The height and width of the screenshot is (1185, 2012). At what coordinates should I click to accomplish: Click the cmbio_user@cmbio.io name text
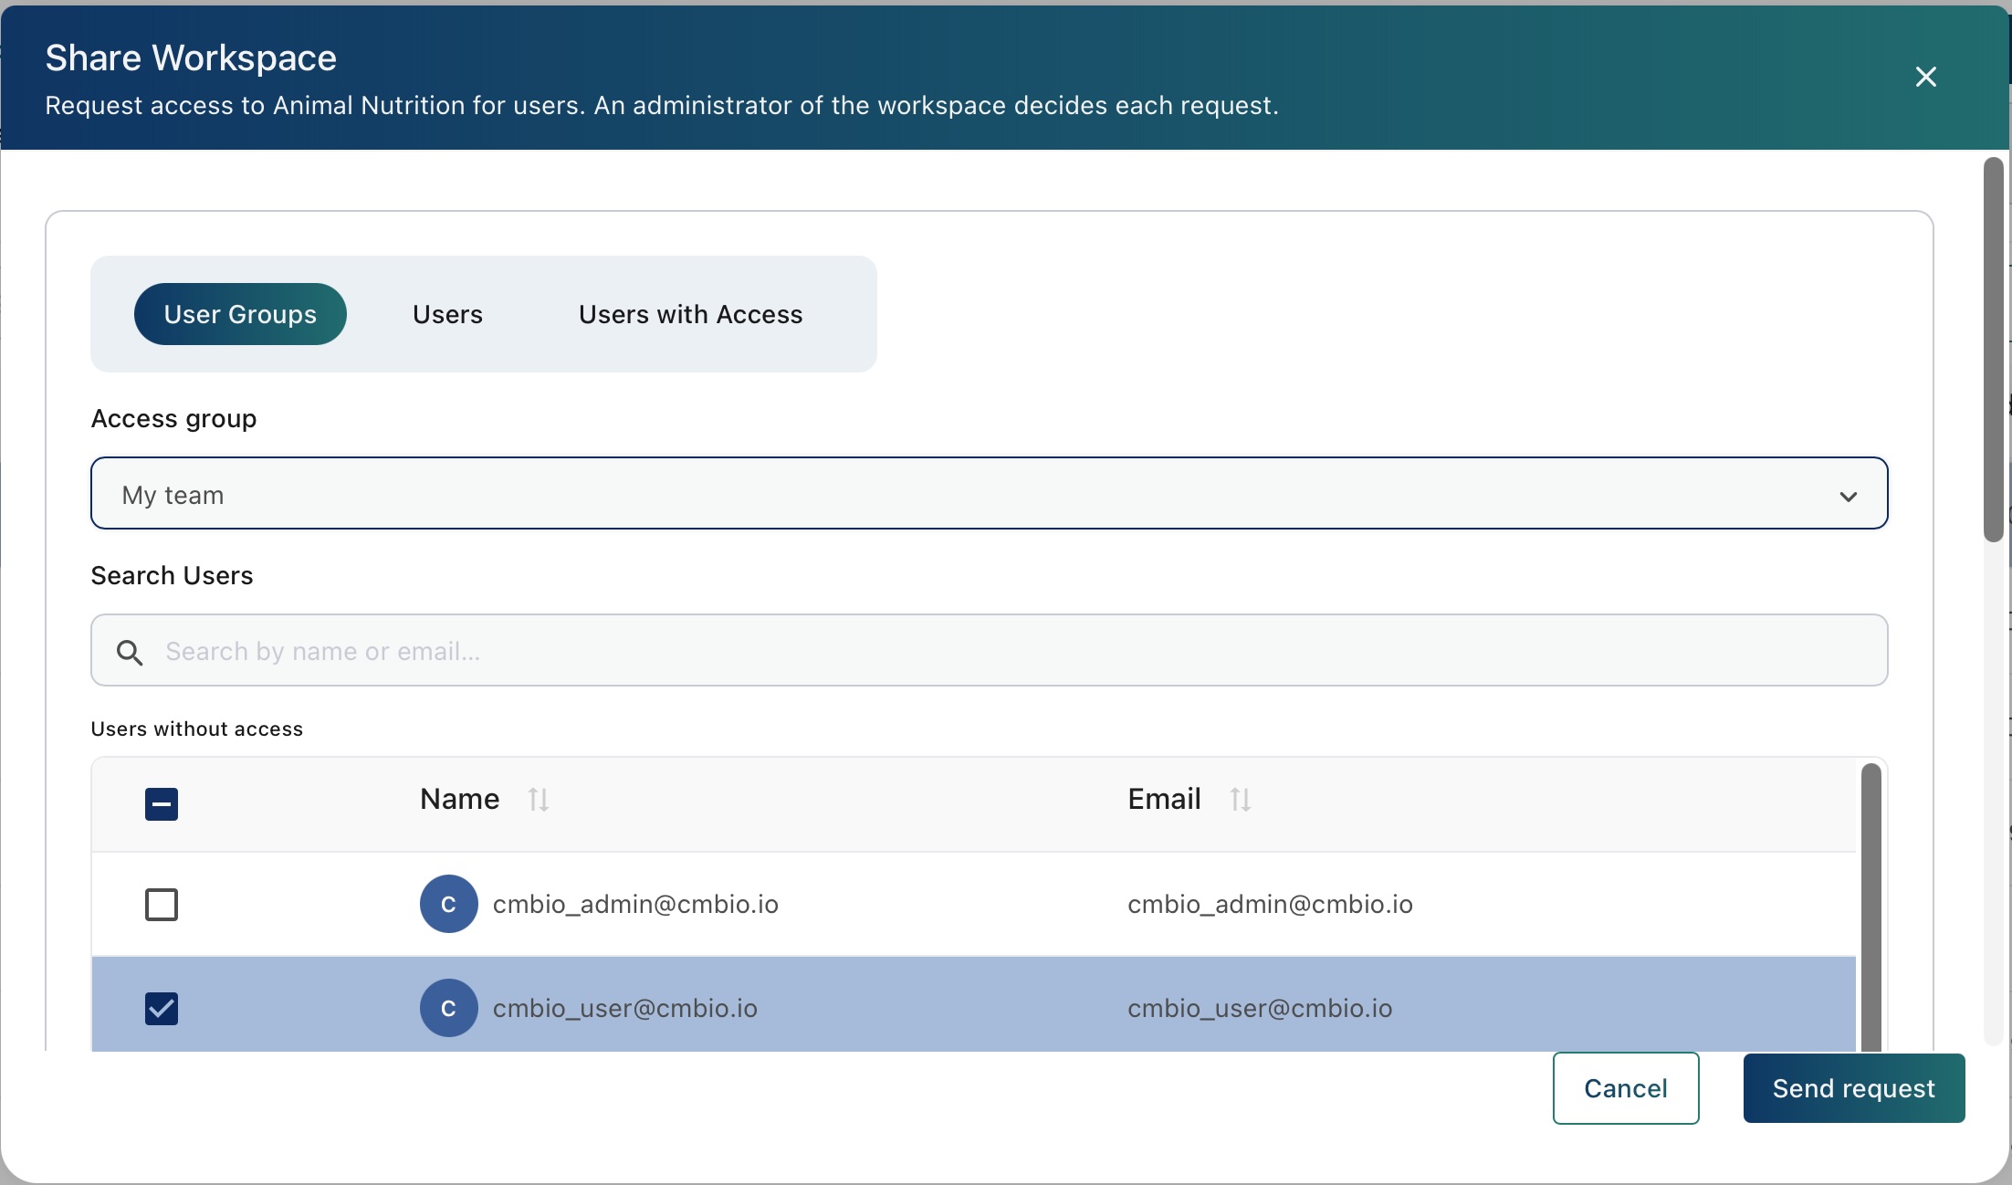[625, 1008]
